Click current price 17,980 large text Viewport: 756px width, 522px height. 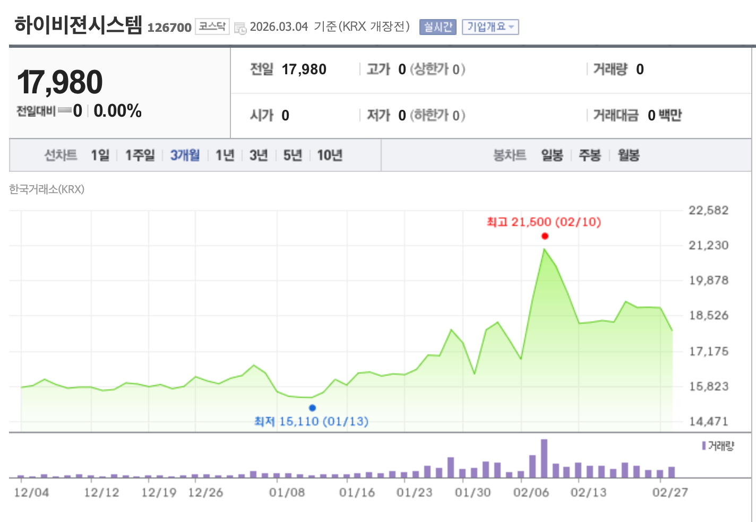pos(60,82)
